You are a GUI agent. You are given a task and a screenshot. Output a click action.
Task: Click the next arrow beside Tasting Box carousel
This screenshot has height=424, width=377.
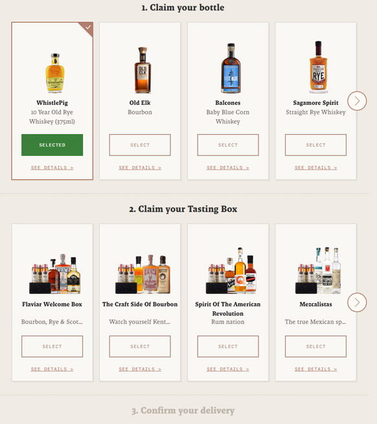[x=357, y=302]
